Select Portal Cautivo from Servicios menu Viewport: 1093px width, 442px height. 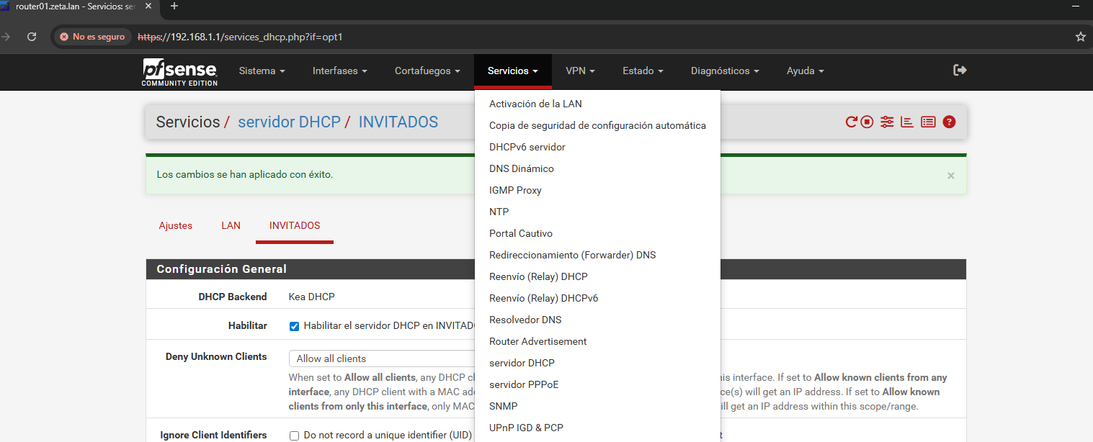pos(521,233)
